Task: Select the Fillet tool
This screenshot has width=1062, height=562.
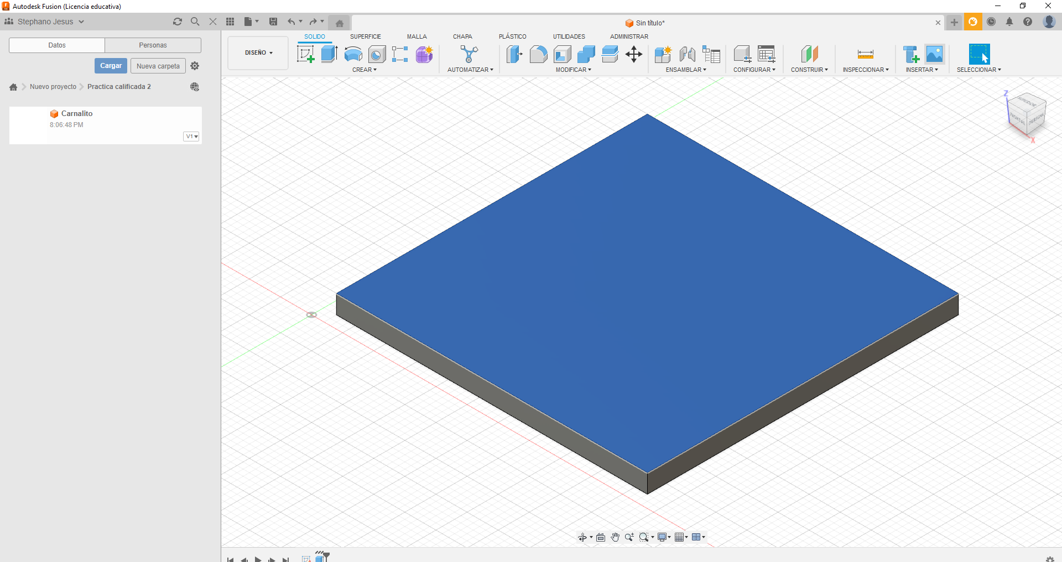Action: [538, 54]
